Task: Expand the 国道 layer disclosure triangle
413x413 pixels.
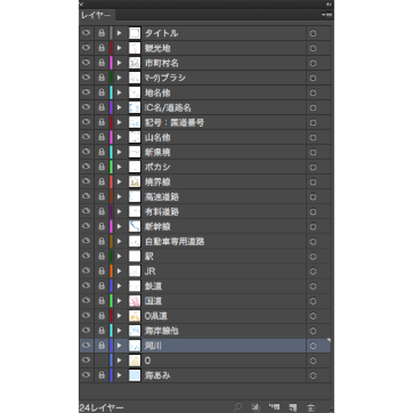Action: (x=119, y=301)
